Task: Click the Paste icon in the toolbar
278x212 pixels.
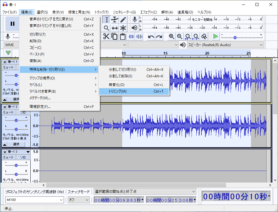Action: click(123, 36)
